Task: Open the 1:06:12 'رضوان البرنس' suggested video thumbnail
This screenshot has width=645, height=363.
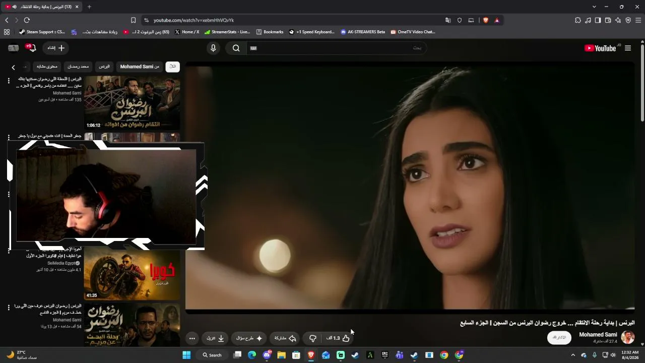Action: click(132, 103)
